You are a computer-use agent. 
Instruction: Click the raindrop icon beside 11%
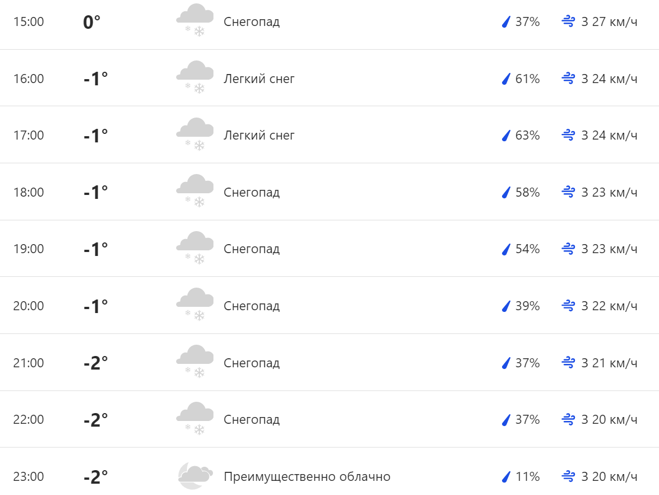(506, 477)
